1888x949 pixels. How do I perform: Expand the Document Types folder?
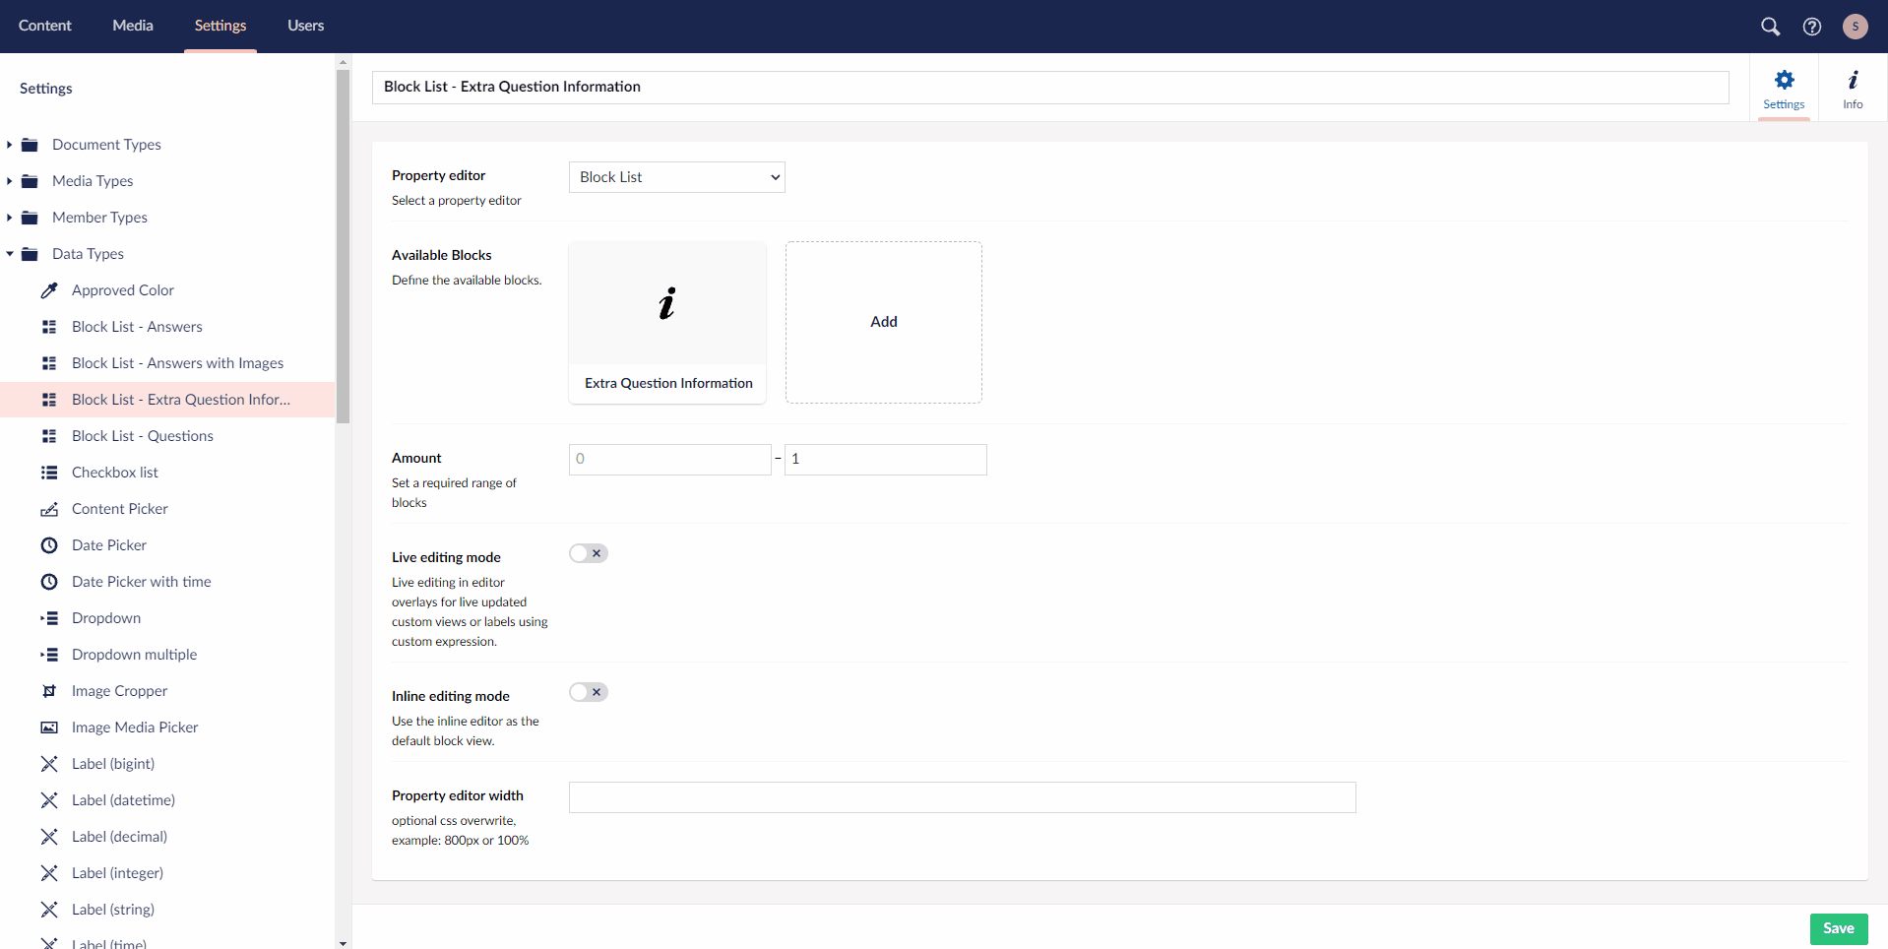coord(10,144)
